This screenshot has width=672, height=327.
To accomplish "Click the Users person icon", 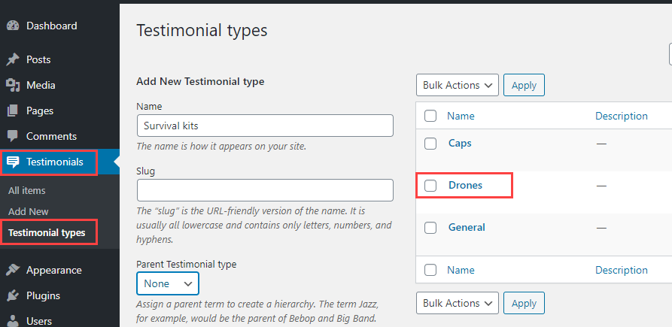I will coord(13,321).
